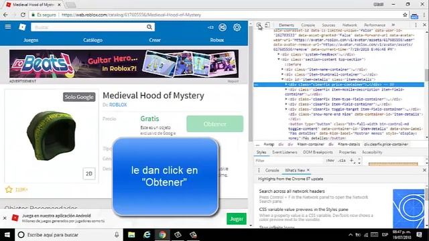Viewport: 429px width, 241px height.
Task: Bookmark this page with the star
Action: coord(405,15)
